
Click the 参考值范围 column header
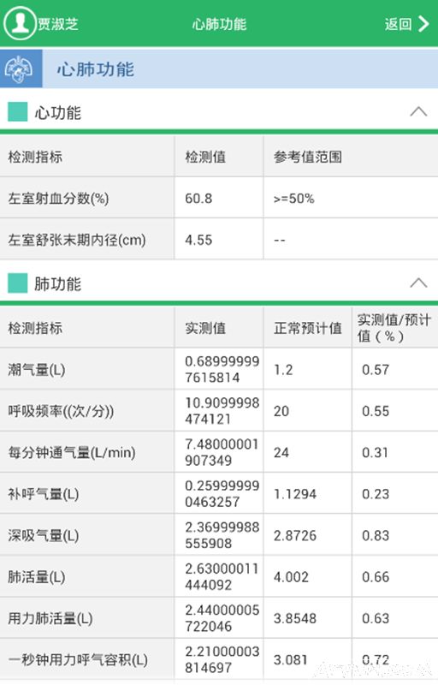tap(308, 157)
